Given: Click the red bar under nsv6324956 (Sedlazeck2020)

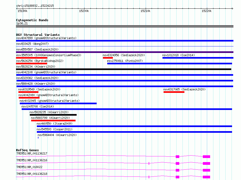Looking at the screenshot, I should click(108, 58).
